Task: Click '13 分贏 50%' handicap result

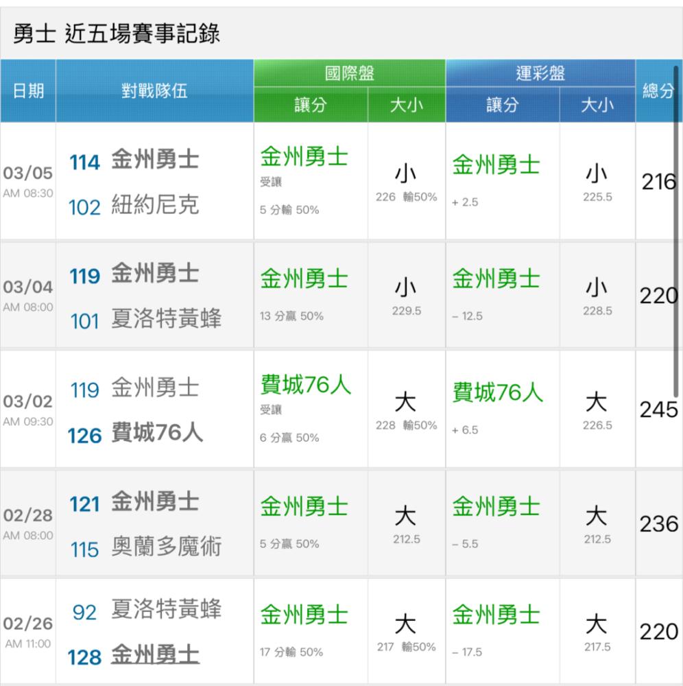Action: tap(291, 316)
